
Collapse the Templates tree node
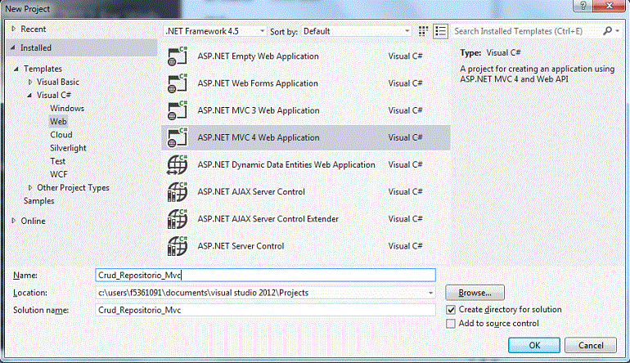coord(16,69)
